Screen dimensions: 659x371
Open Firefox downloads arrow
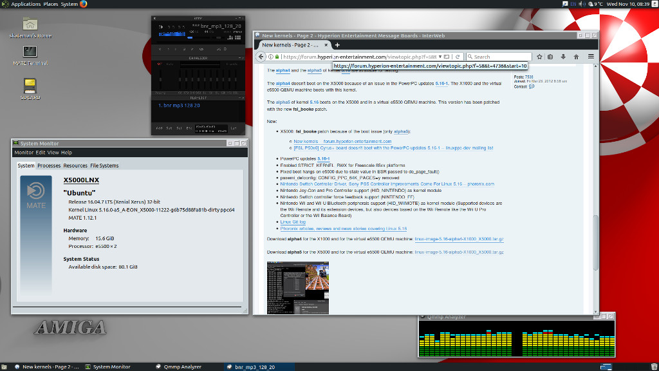[563, 57]
